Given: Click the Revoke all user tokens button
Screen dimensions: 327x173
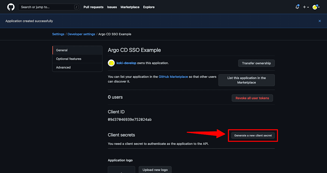Looking at the screenshot, I should click(252, 98).
